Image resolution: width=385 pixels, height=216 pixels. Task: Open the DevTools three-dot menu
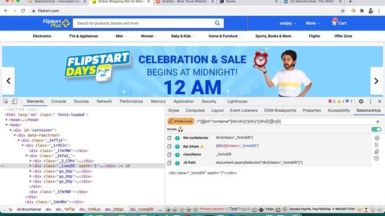tap(371, 101)
